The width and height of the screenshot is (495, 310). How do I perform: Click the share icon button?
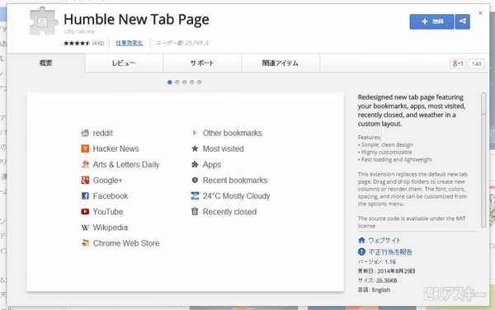[x=463, y=21]
